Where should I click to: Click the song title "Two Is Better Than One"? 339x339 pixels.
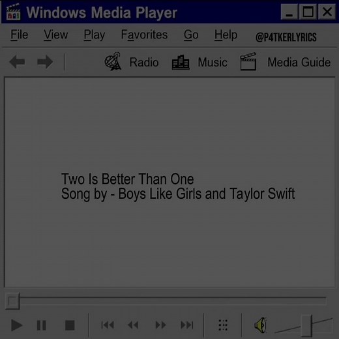coord(128,179)
